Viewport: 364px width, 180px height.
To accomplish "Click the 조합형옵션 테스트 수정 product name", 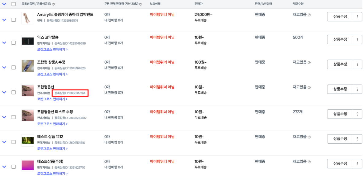I will (55, 112).
